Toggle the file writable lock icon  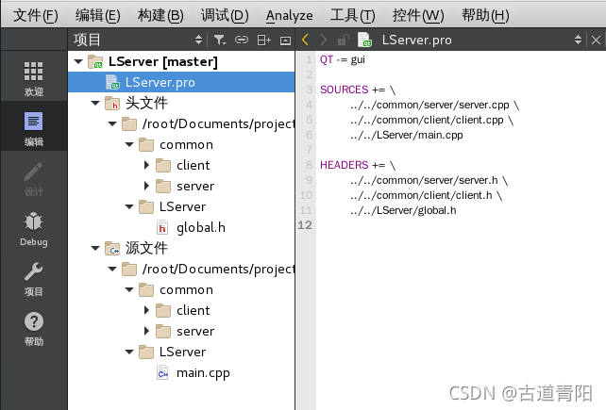click(x=343, y=40)
